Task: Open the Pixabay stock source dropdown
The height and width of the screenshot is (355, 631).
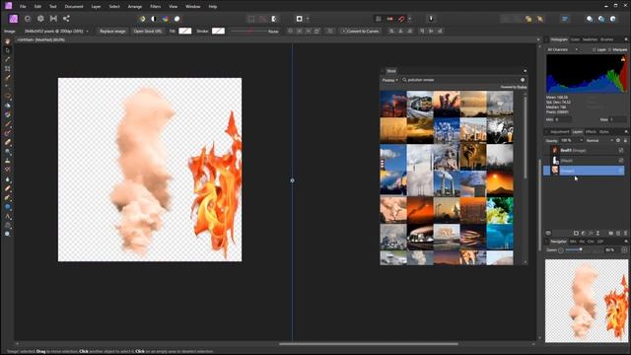Action: pyautogui.click(x=389, y=80)
